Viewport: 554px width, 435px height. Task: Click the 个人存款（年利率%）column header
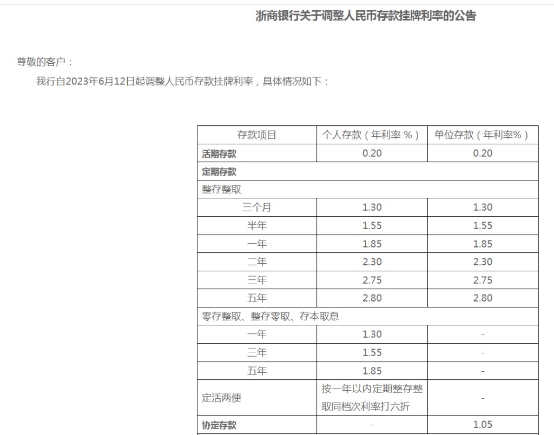pos(372,135)
